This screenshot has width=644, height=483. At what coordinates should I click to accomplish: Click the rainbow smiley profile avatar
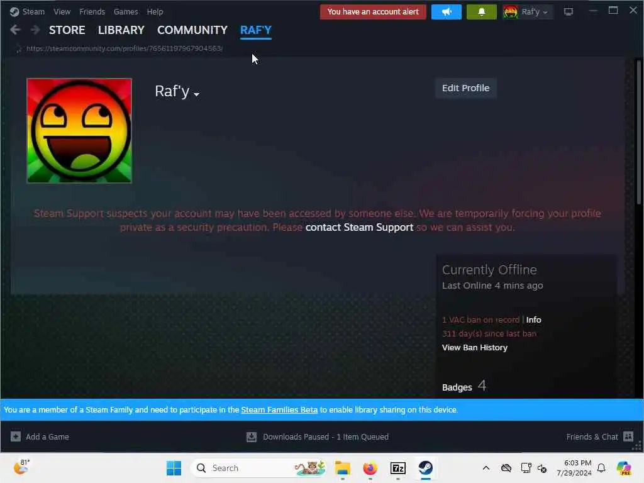(79, 131)
